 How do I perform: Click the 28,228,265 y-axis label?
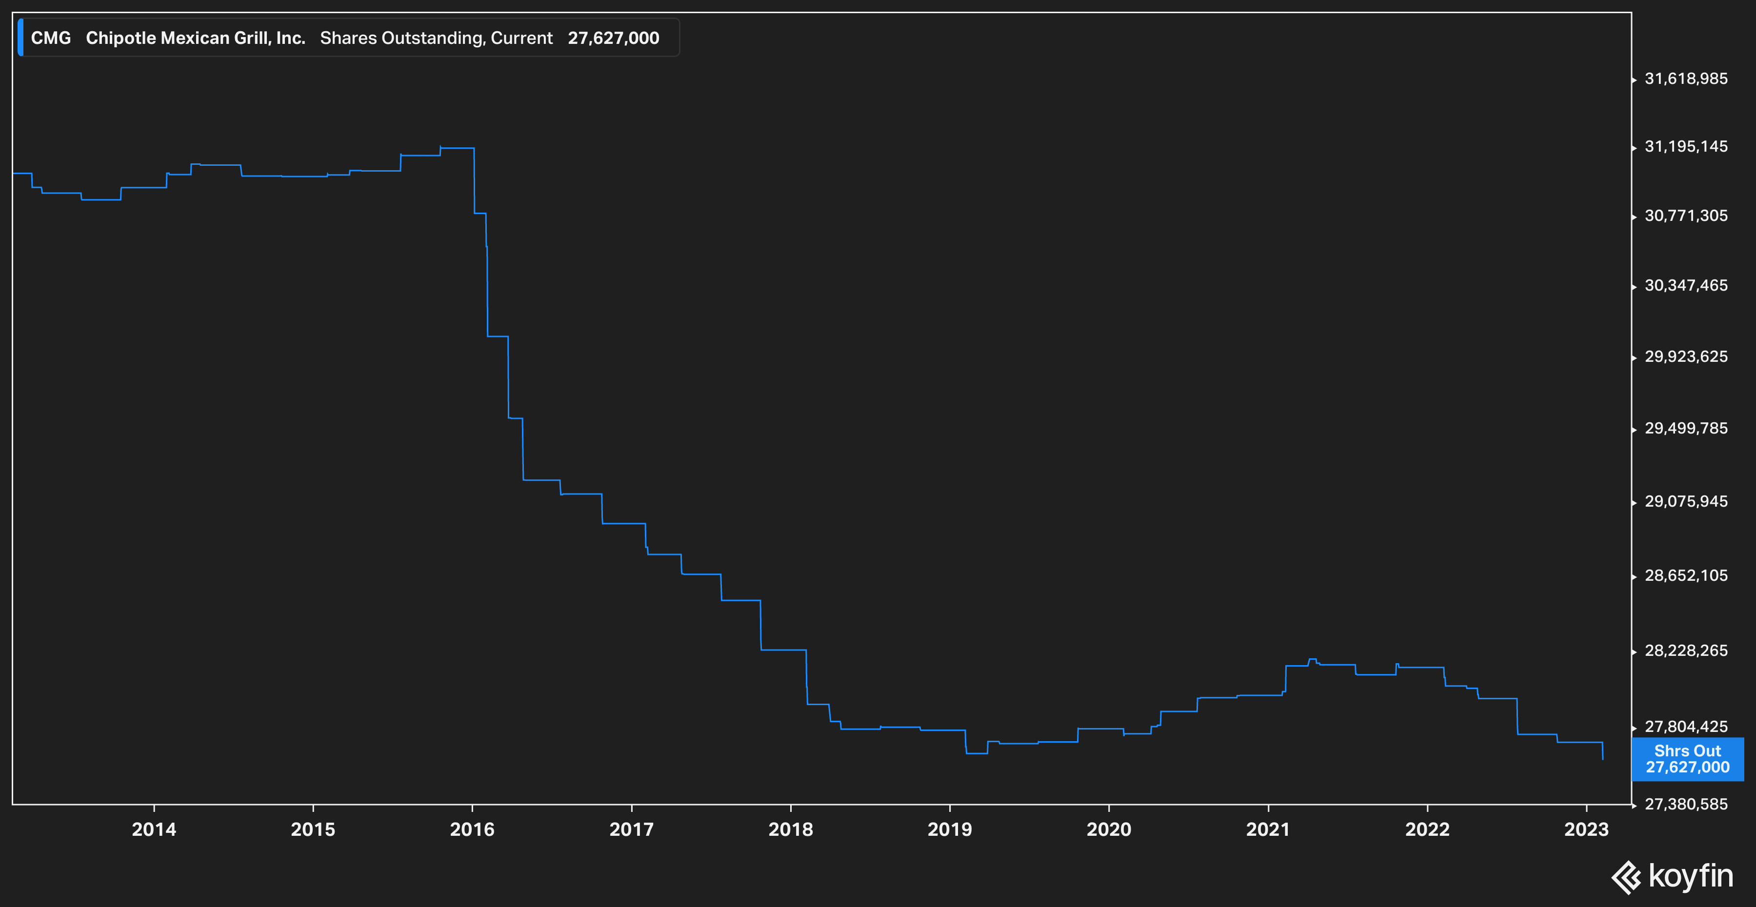[1686, 651]
